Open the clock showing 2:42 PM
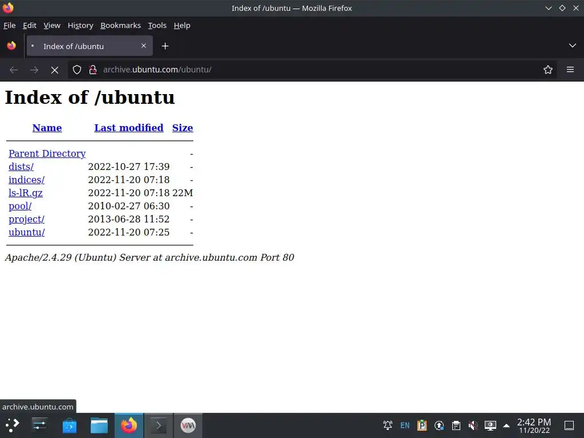The width and height of the screenshot is (584, 438). 534,425
